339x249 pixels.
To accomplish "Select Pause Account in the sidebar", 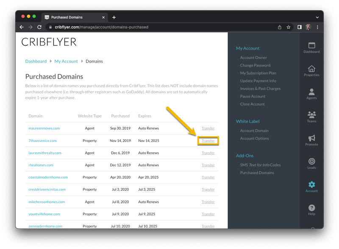I will tap(253, 96).
